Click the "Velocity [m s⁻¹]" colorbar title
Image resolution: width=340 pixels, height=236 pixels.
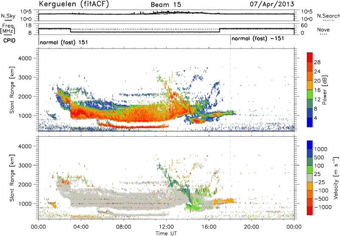point(336,178)
